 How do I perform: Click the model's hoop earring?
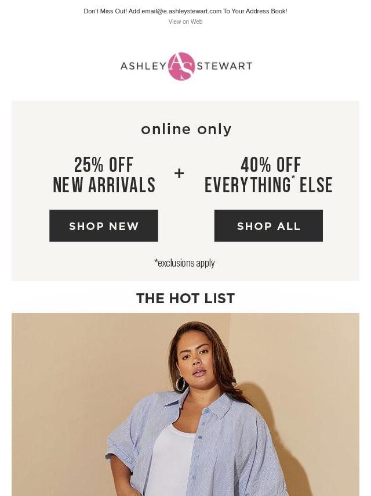pyautogui.click(x=180, y=384)
